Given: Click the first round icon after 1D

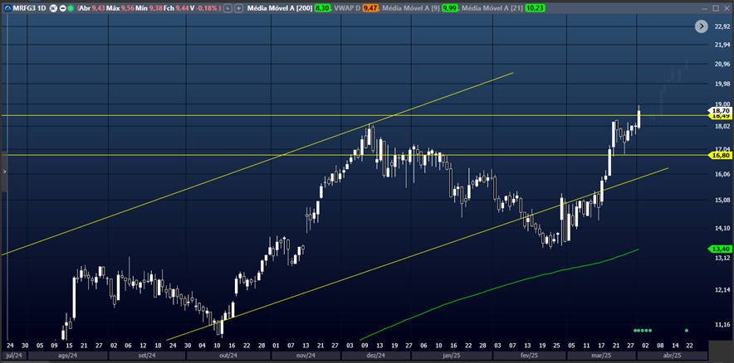Looking at the screenshot, I should click(x=54, y=7).
